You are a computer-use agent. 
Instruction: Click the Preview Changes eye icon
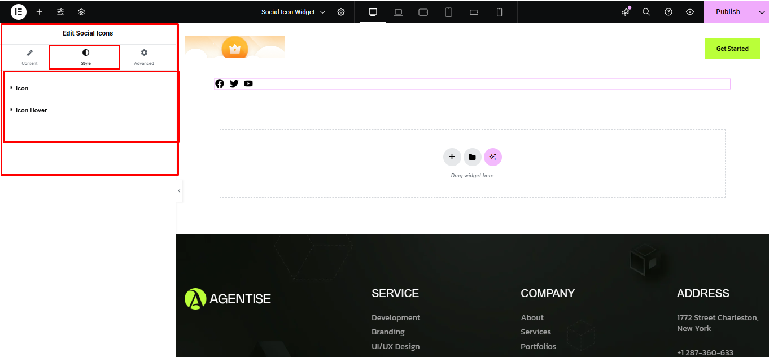[690, 12]
